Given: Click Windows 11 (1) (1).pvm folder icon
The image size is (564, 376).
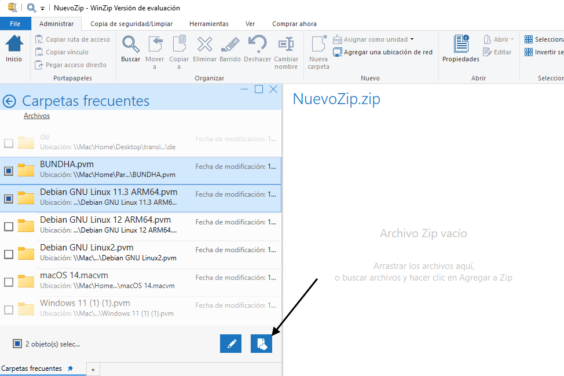Looking at the screenshot, I should pyautogui.click(x=26, y=308).
